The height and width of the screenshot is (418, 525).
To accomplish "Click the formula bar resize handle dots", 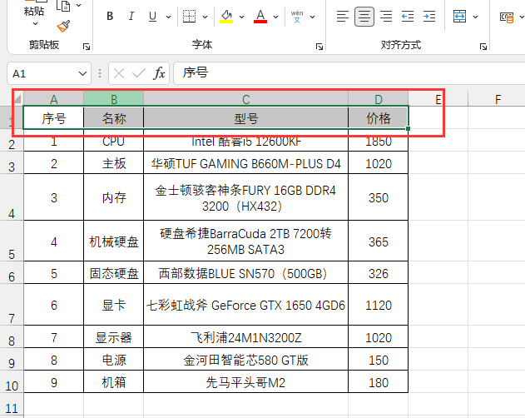I will [x=100, y=73].
